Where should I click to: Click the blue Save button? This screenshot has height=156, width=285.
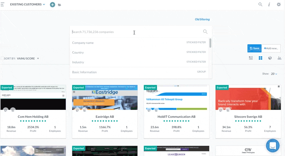click(x=254, y=48)
